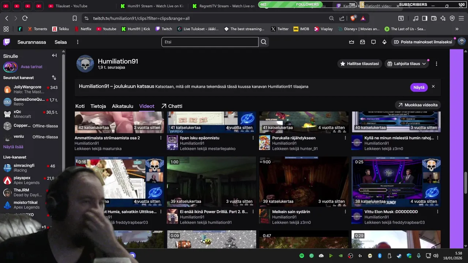This screenshot has height=263, width=468.
Task: Switch to the Koti tab
Action: (80, 106)
